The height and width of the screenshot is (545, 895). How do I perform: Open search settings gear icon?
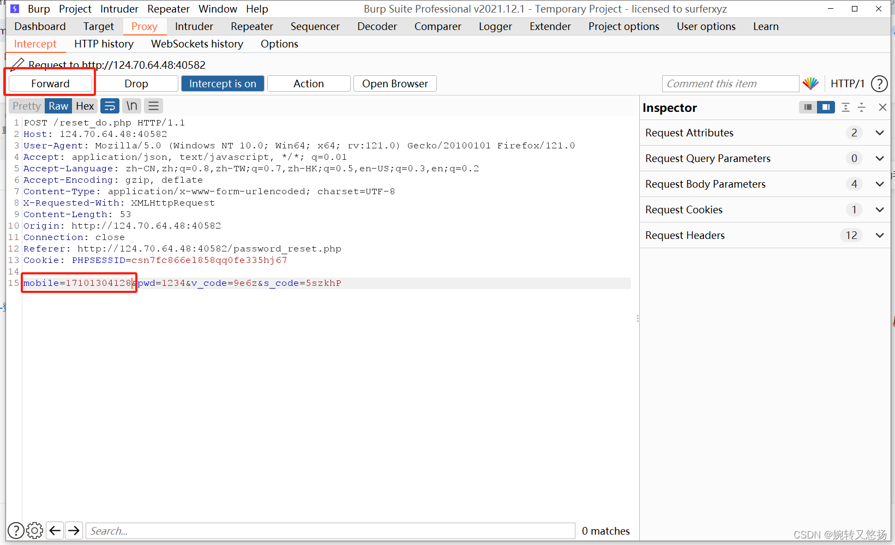[34, 530]
